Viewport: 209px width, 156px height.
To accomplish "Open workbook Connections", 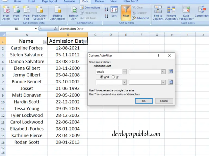I will point(90,7).
